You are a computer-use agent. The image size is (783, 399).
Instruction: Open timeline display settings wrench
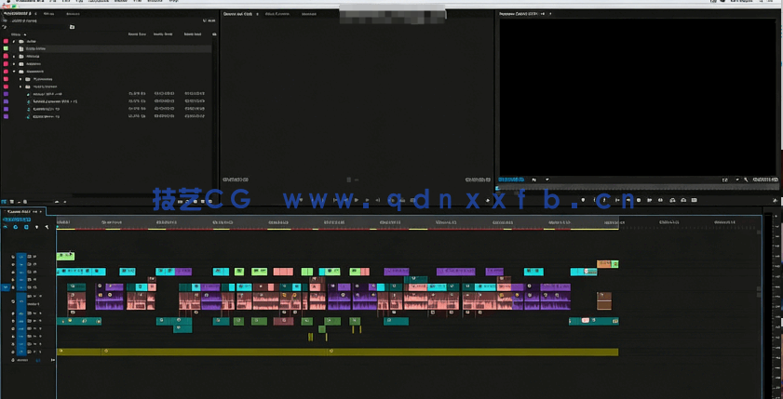(47, 227)
